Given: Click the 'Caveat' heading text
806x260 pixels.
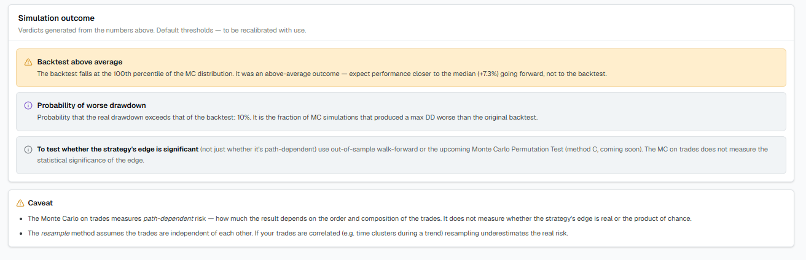Looking at the screenshot, I should [x=41, y=202].
